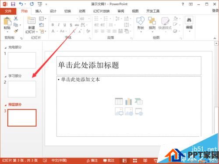Open the Line Spacing options
This screenshot has width=219, height=164.
pos(118,18)
